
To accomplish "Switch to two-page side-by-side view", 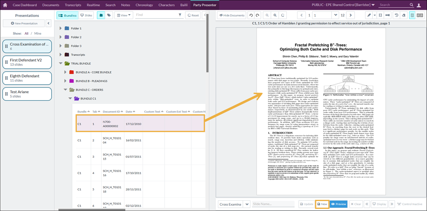I will [419, 15].
